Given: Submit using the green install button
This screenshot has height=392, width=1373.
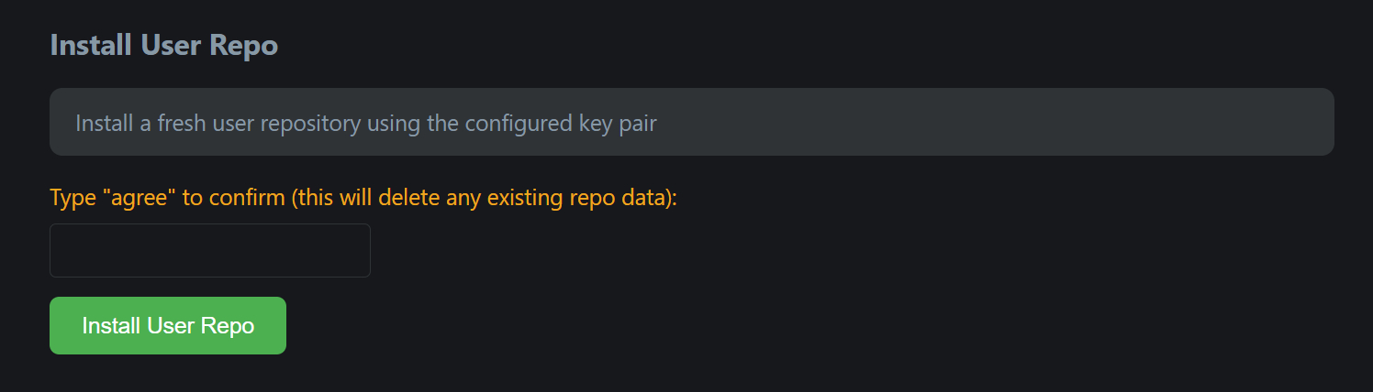Looking at the screenshot, I should [x=168, y=325].
